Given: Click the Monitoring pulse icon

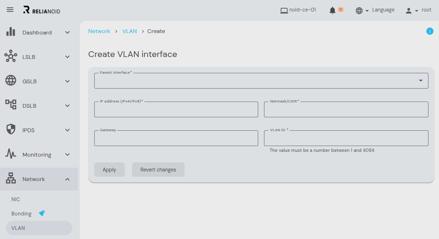Looking at the screenshot, I should pos(11,153).
